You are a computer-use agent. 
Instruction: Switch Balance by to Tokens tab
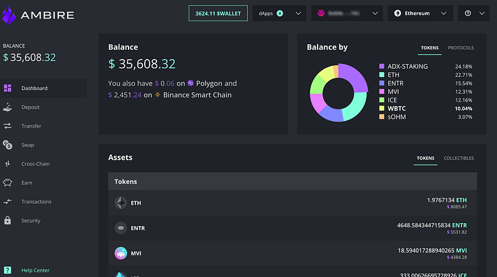coord(430,48)
